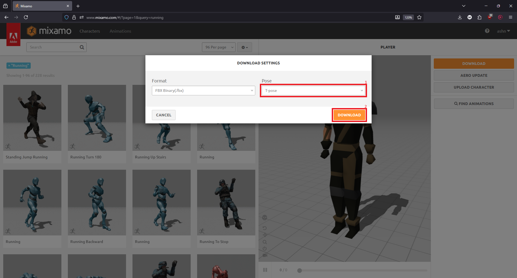The height and width of the screenshot is (278, 517).
Task: Open the Characters tab
Action: point(90,31)
